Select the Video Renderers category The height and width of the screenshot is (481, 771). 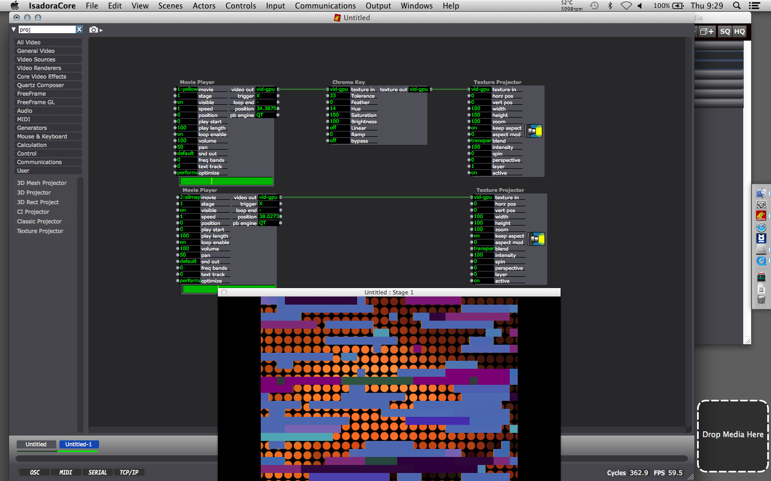(48, 68)
